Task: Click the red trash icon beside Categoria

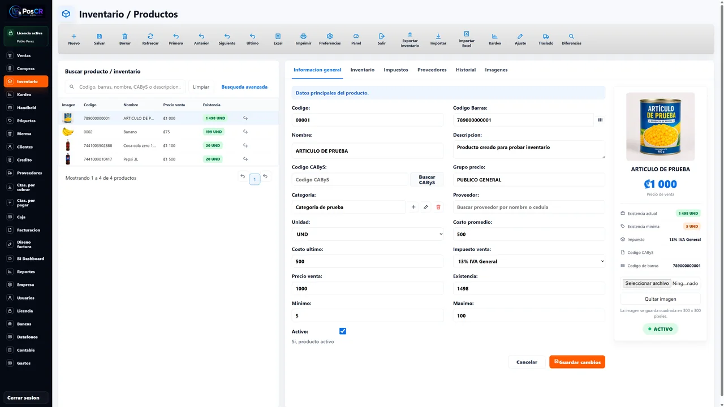Action: pos(438,207)
